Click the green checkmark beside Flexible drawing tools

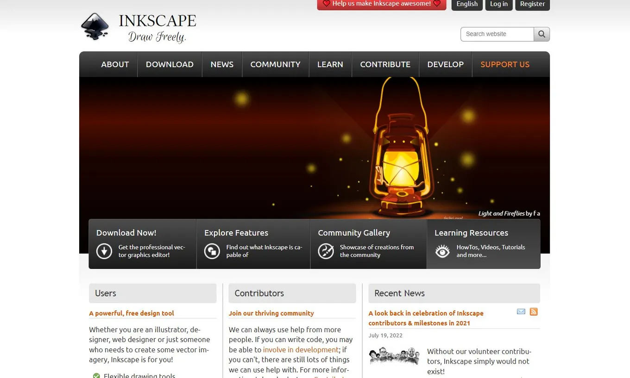[96, 375]
